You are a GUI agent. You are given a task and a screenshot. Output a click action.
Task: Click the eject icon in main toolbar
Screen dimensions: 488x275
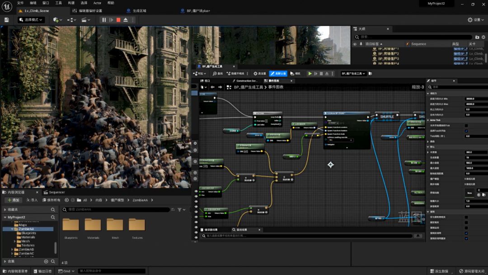[x=126, y=20]
